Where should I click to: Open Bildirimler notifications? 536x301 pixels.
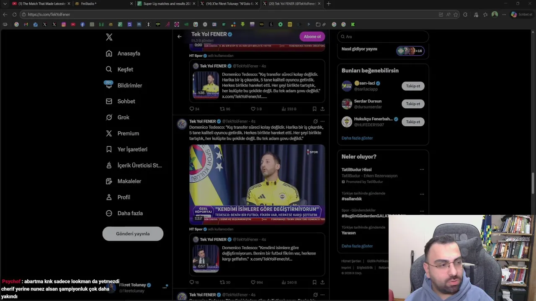click(x=124, y=85)
